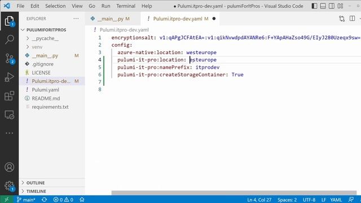Select language mode YAML

click(336, 200)
